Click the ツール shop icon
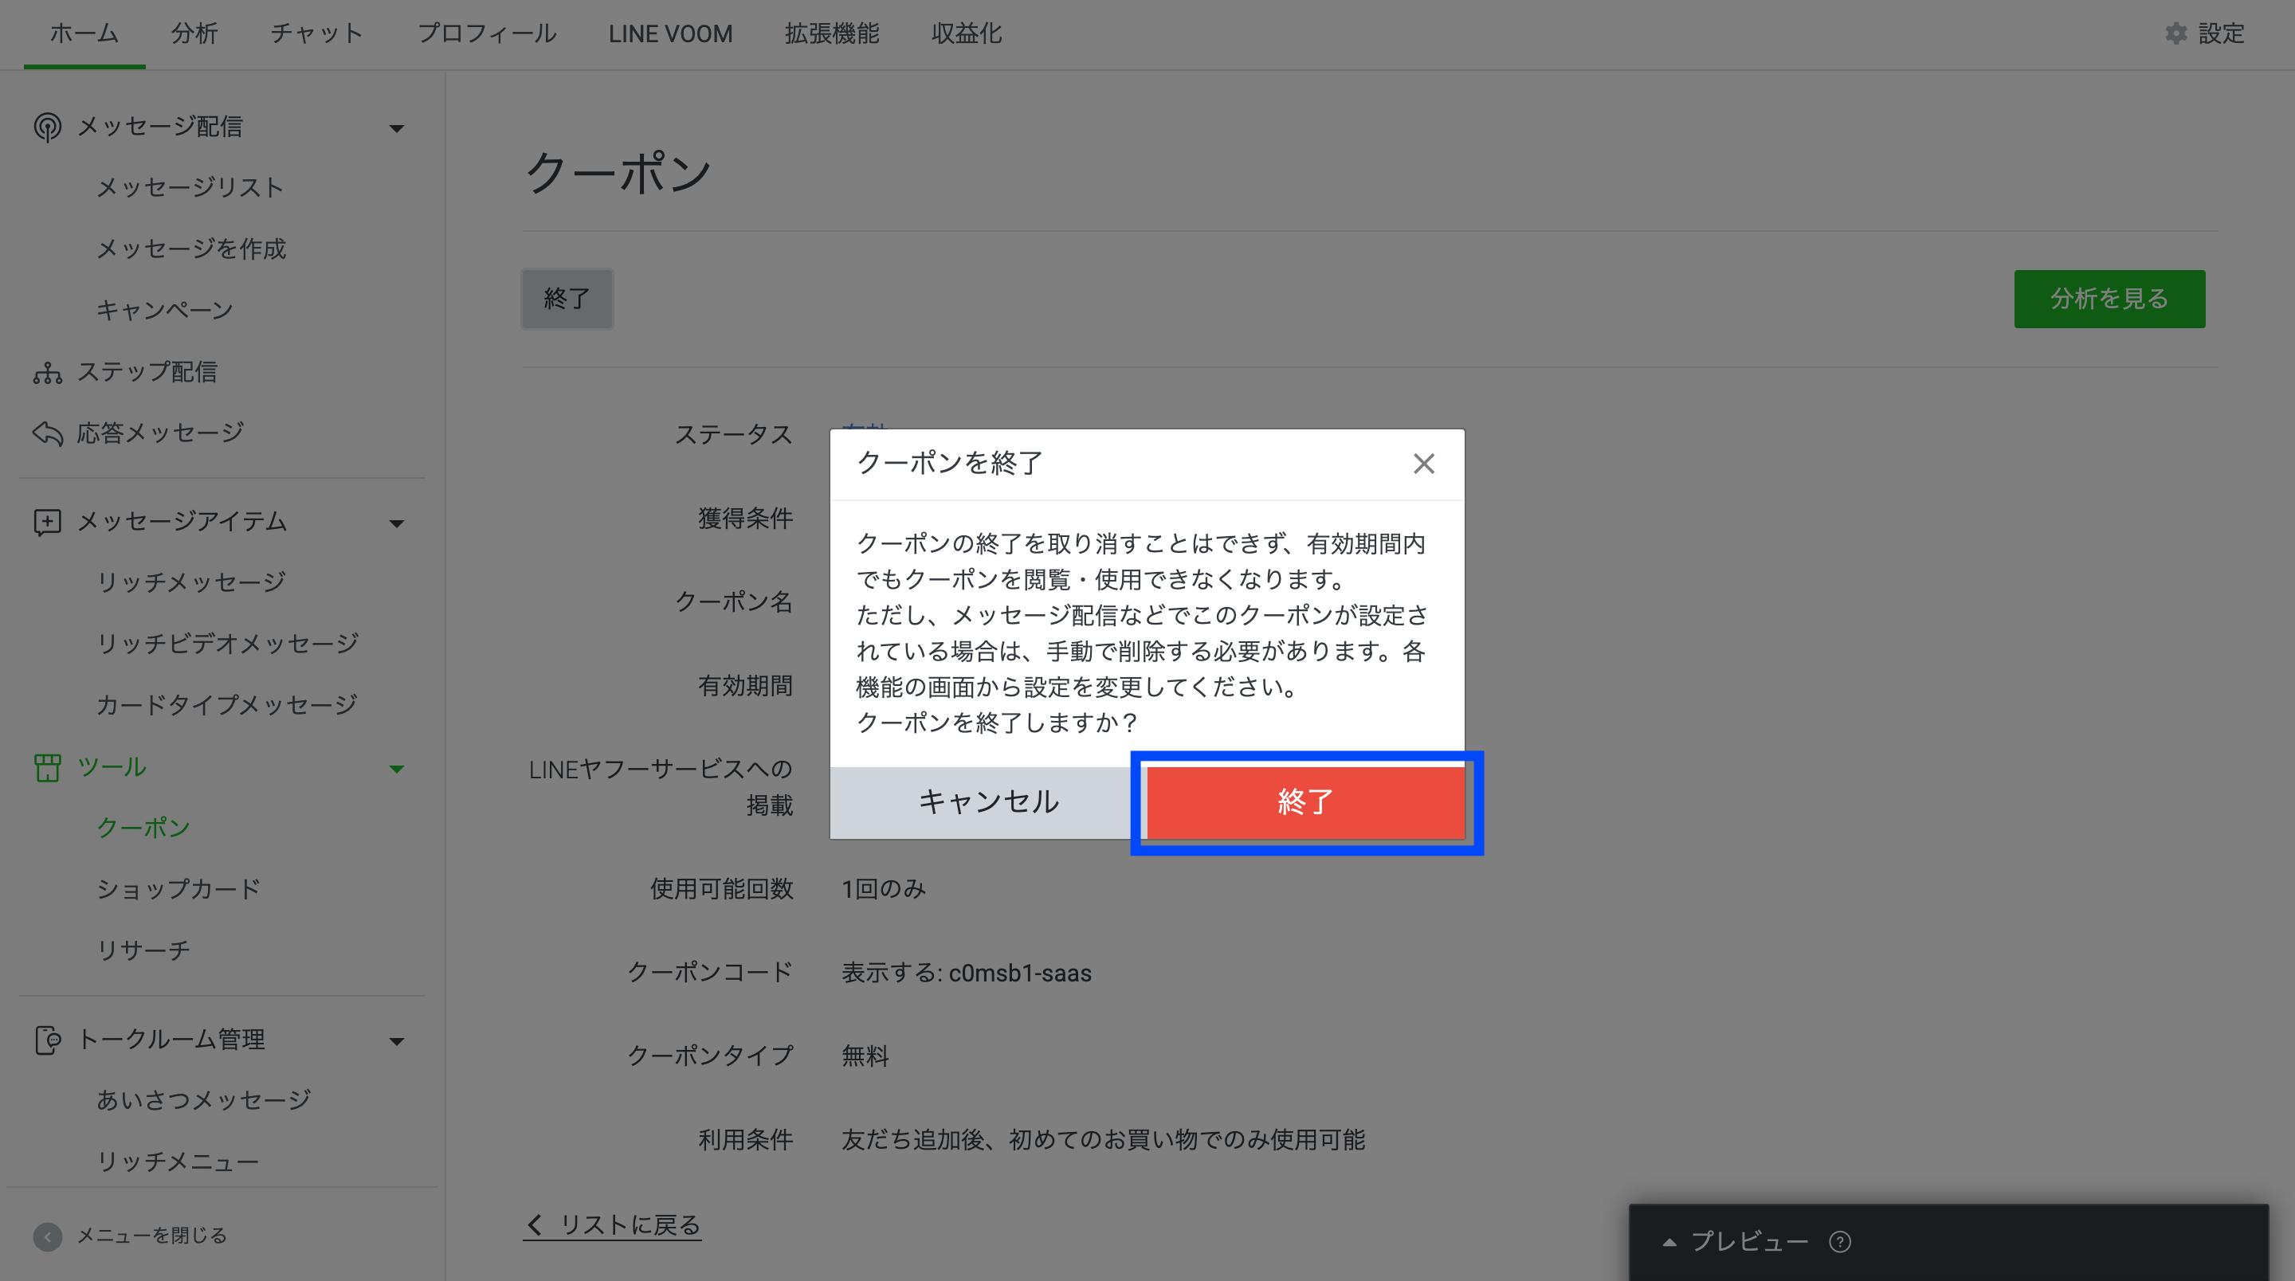This screenshot has height=1281, width=2295. pos(47,767)
